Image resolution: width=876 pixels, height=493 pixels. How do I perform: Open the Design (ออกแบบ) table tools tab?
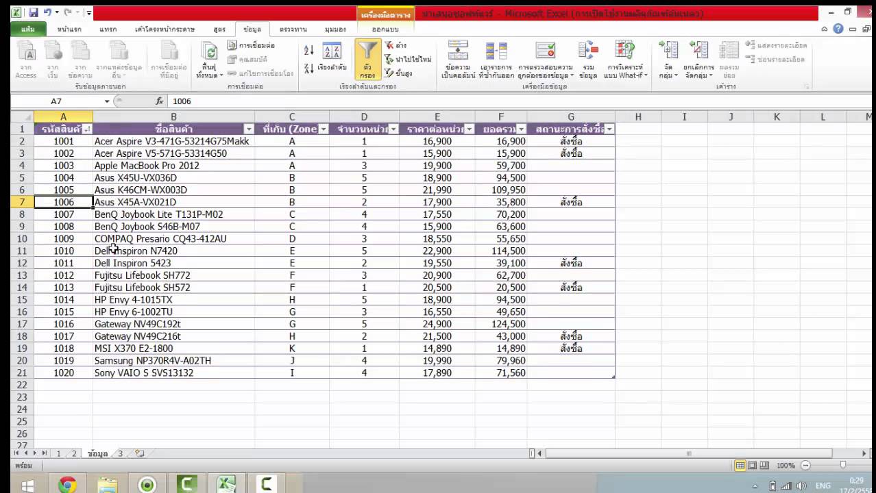coord(386,29)
